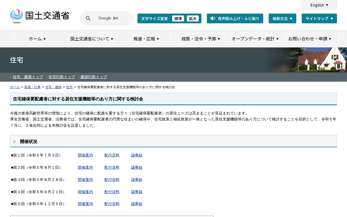The image size is (347, 217).
Task: Open the サイトマップ page
Action: 319,19
